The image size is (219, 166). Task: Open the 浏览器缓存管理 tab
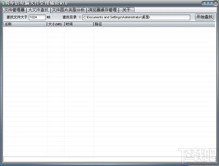(102, 10)
